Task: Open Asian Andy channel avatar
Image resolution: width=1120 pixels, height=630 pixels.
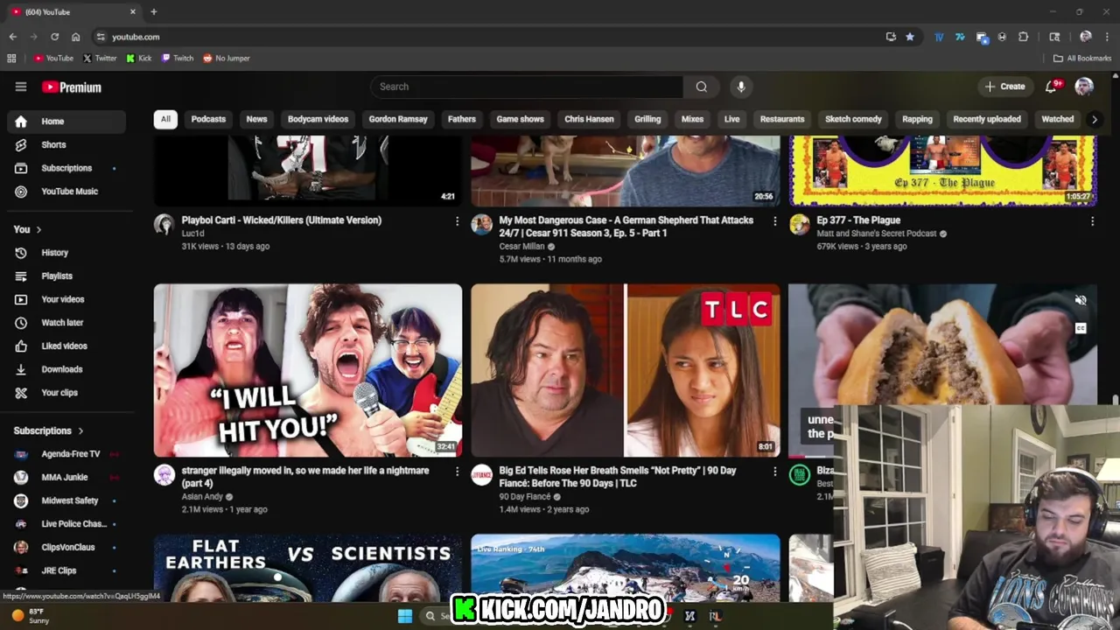Action: [164, 475]
